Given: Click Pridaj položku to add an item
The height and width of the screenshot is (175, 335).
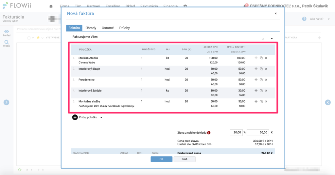Looking at the screenshot, I should click(x=88, y=117).
